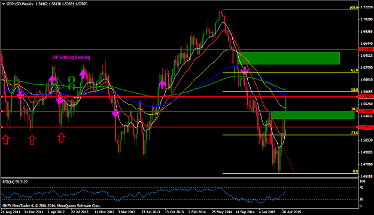Click the GBPUSD,Weekly chart title text

[x=20, y=4]
